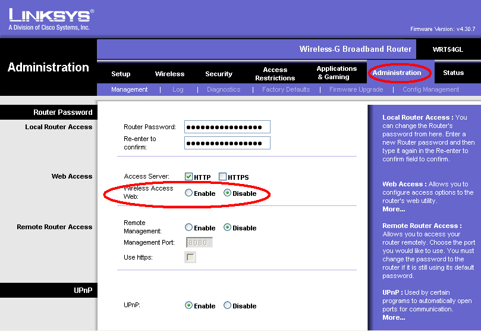
Task: Click the Firmware Version v4.30.7 text
Action: (443, 29)
